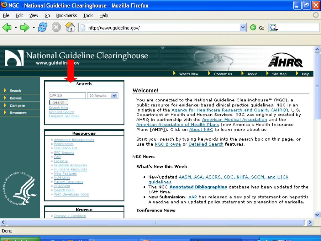Open the Google search engine icon
The height and width of the screenshot is (241, 321).
point(273,28)
